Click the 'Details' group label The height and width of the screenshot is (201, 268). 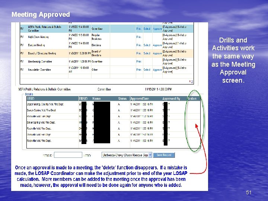pos(29,94)
